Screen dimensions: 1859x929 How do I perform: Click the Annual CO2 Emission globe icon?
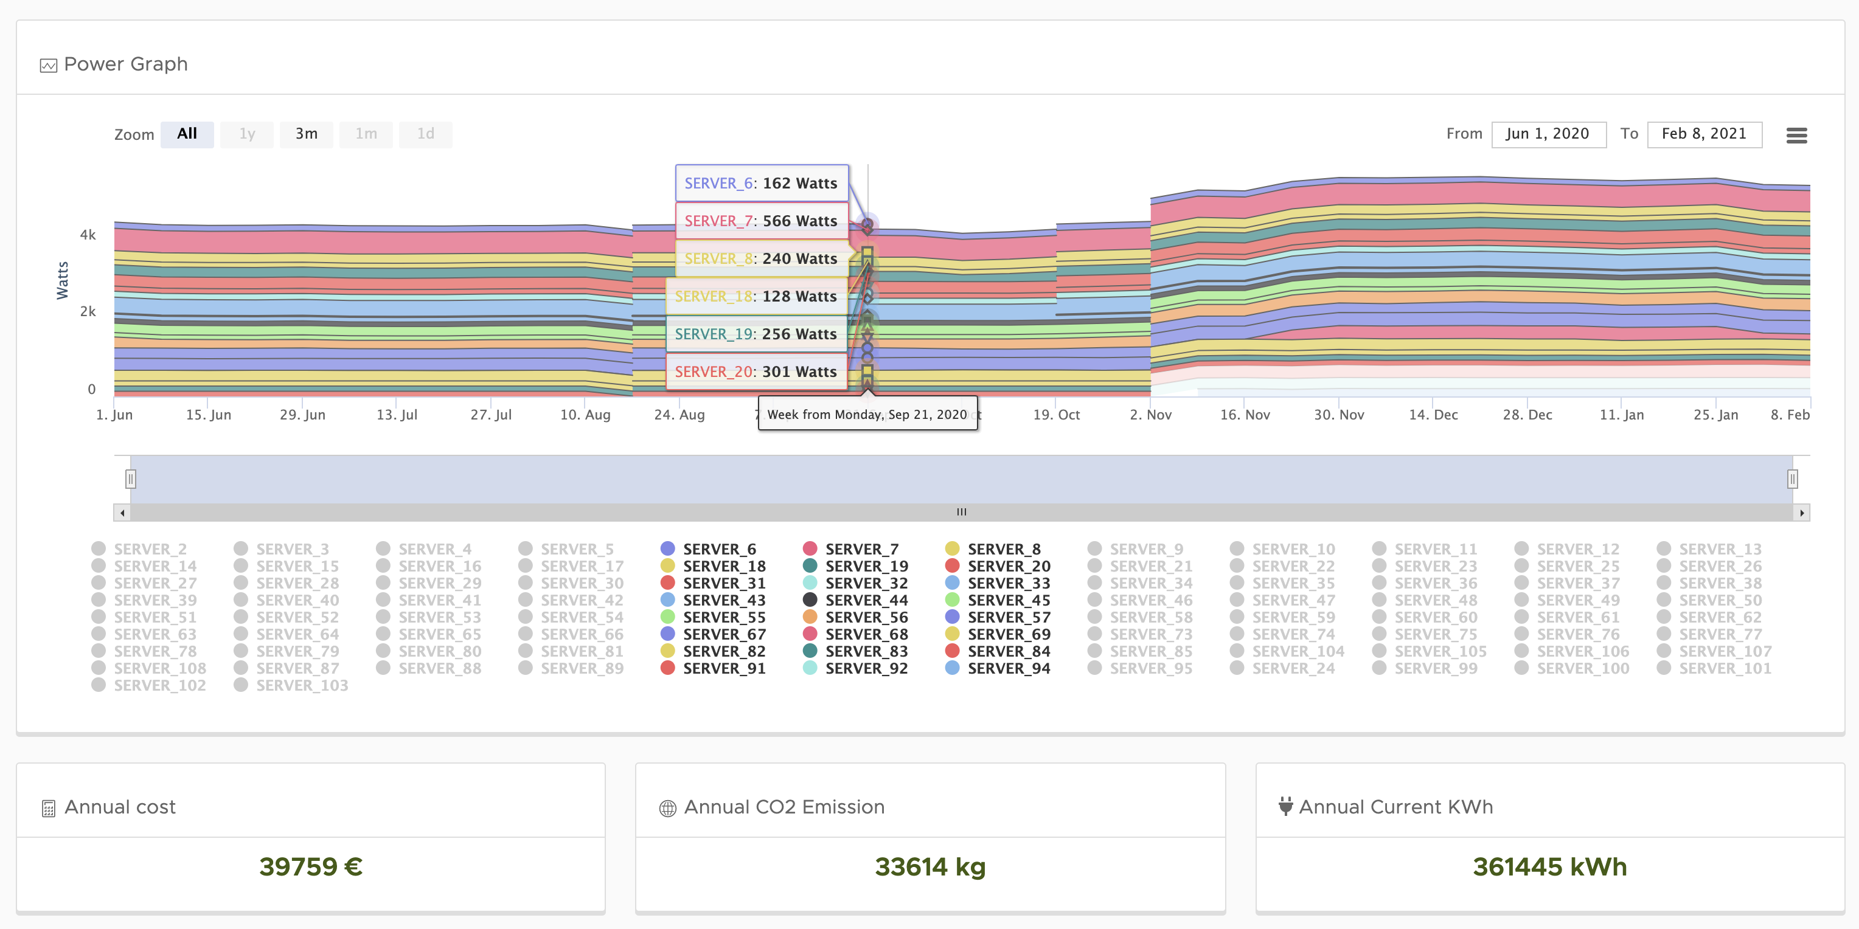pyautogui.click(x=667, y=809)
